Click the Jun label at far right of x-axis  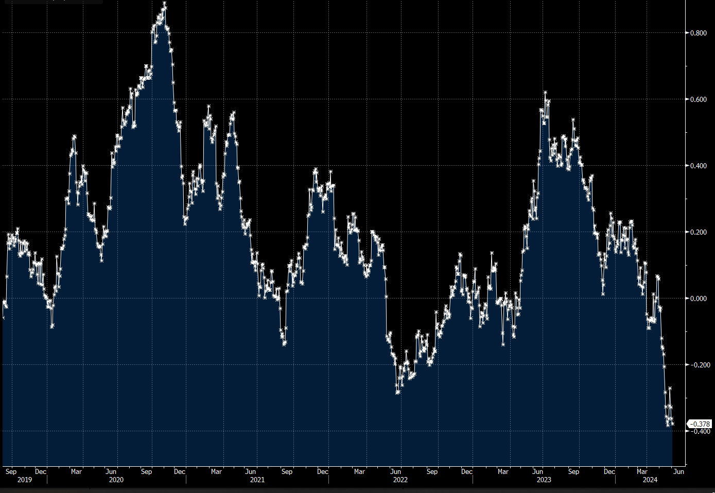pyautogui.click(x=678, y=471)
